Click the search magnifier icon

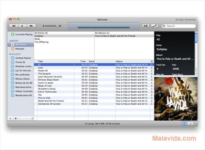point(164,26)
